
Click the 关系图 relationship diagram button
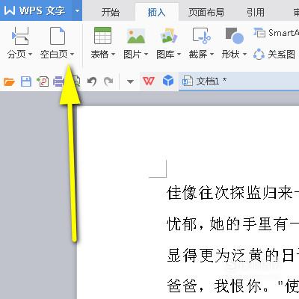pyautogui.click(x=274, y=54)
